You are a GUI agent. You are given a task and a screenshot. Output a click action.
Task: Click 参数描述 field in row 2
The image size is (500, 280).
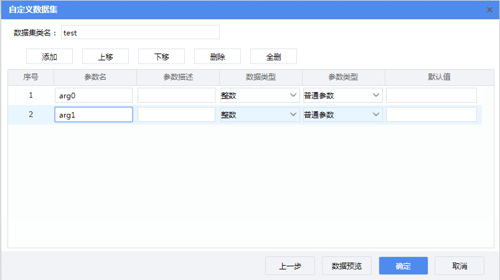pyautogui.click(x=176, y=114)
